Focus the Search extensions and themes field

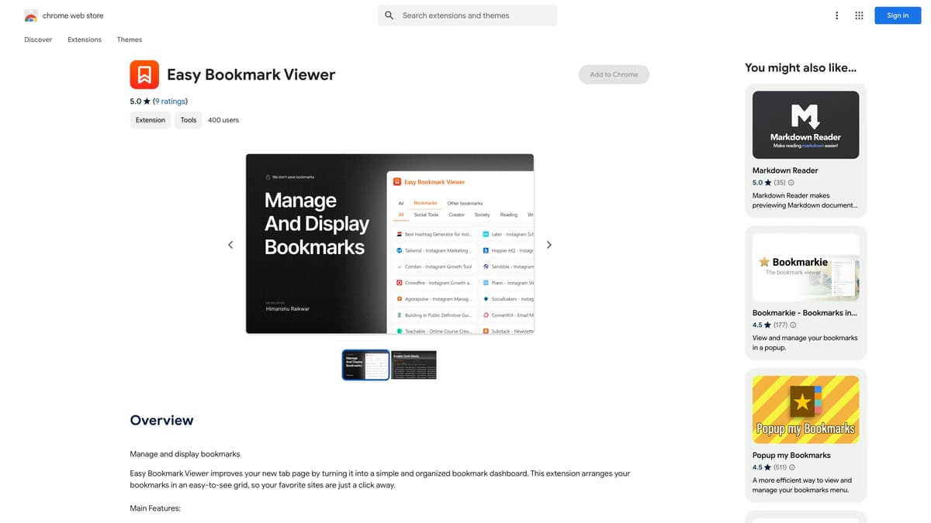tap(467, 15)
